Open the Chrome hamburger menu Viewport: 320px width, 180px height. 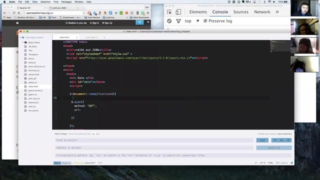(148, 13)
